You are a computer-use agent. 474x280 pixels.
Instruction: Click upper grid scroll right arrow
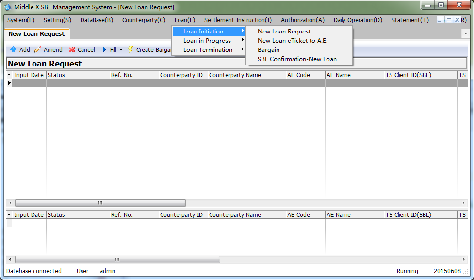pos(464,203)
